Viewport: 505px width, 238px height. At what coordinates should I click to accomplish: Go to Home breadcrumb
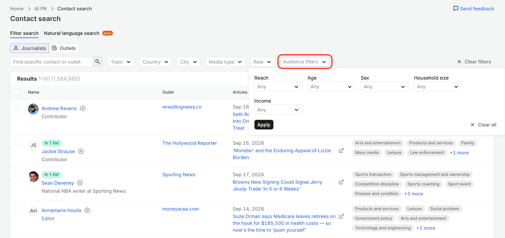pos(17,9)
